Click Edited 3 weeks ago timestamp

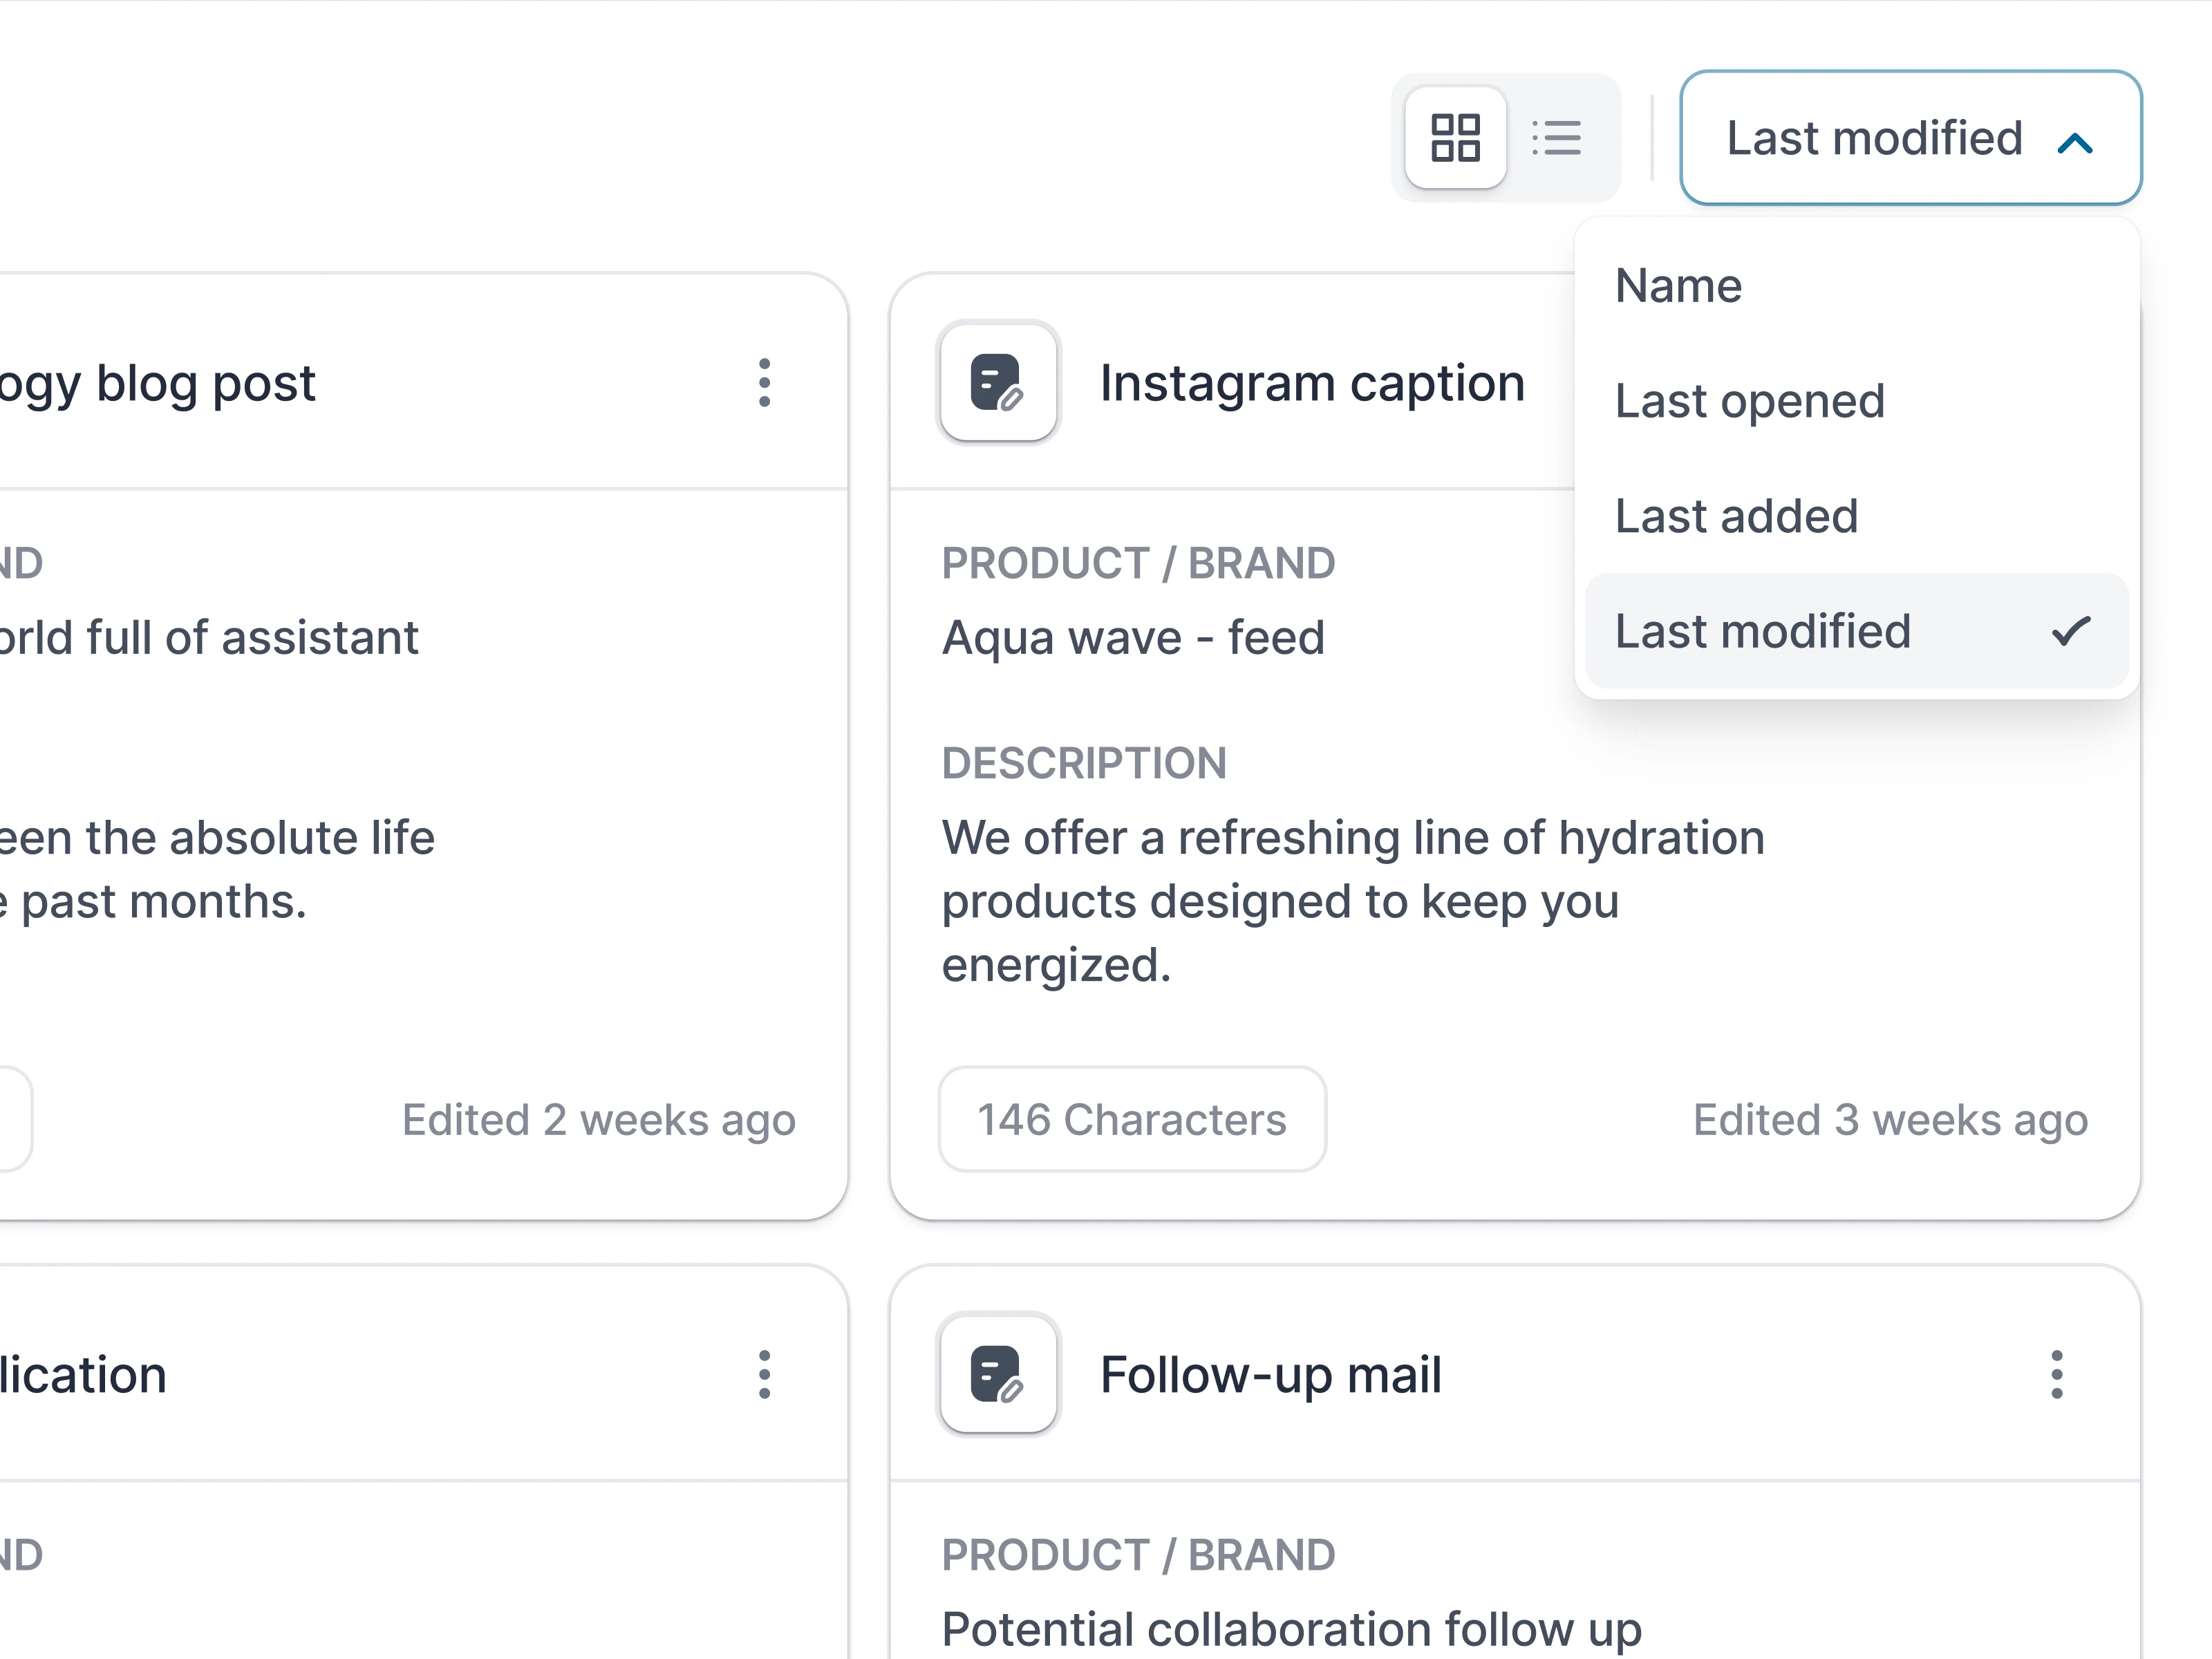(x=1890, y=1120)
